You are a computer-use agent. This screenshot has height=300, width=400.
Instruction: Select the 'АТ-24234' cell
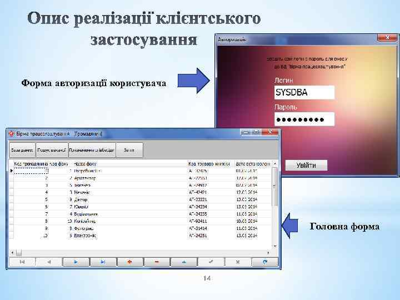(x=198, y=207)
